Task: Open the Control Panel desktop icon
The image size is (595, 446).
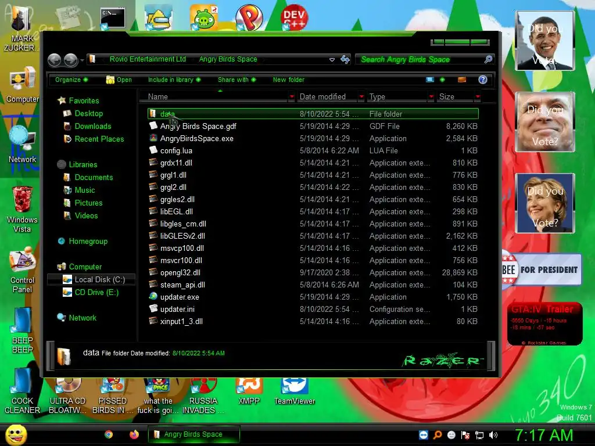Action: click(23, 270)
